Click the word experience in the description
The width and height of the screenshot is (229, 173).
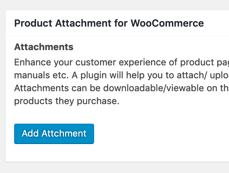(142, 63)
